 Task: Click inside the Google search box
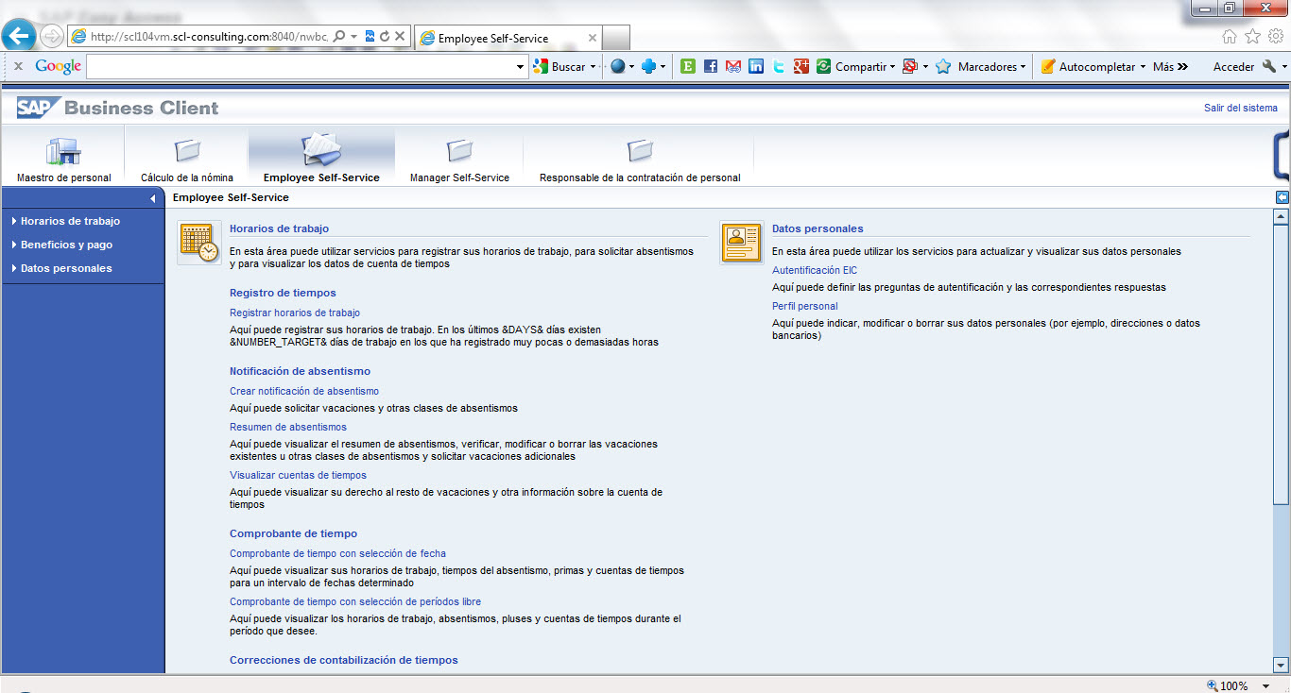tap(302, 66)
